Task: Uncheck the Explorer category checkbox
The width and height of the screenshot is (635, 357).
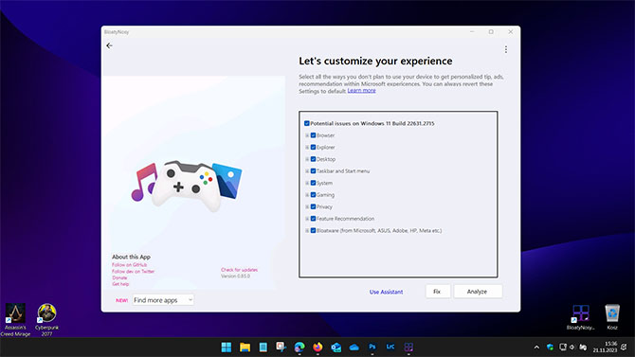Action: coord(313,148)
